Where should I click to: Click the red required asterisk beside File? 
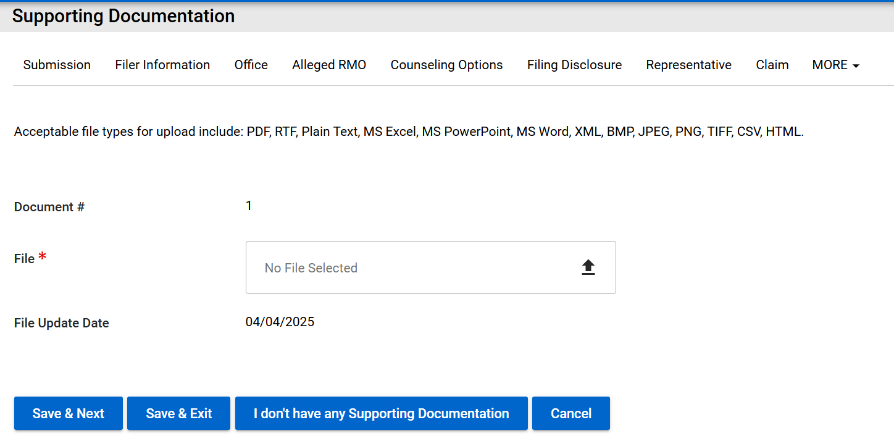(42, 257)
